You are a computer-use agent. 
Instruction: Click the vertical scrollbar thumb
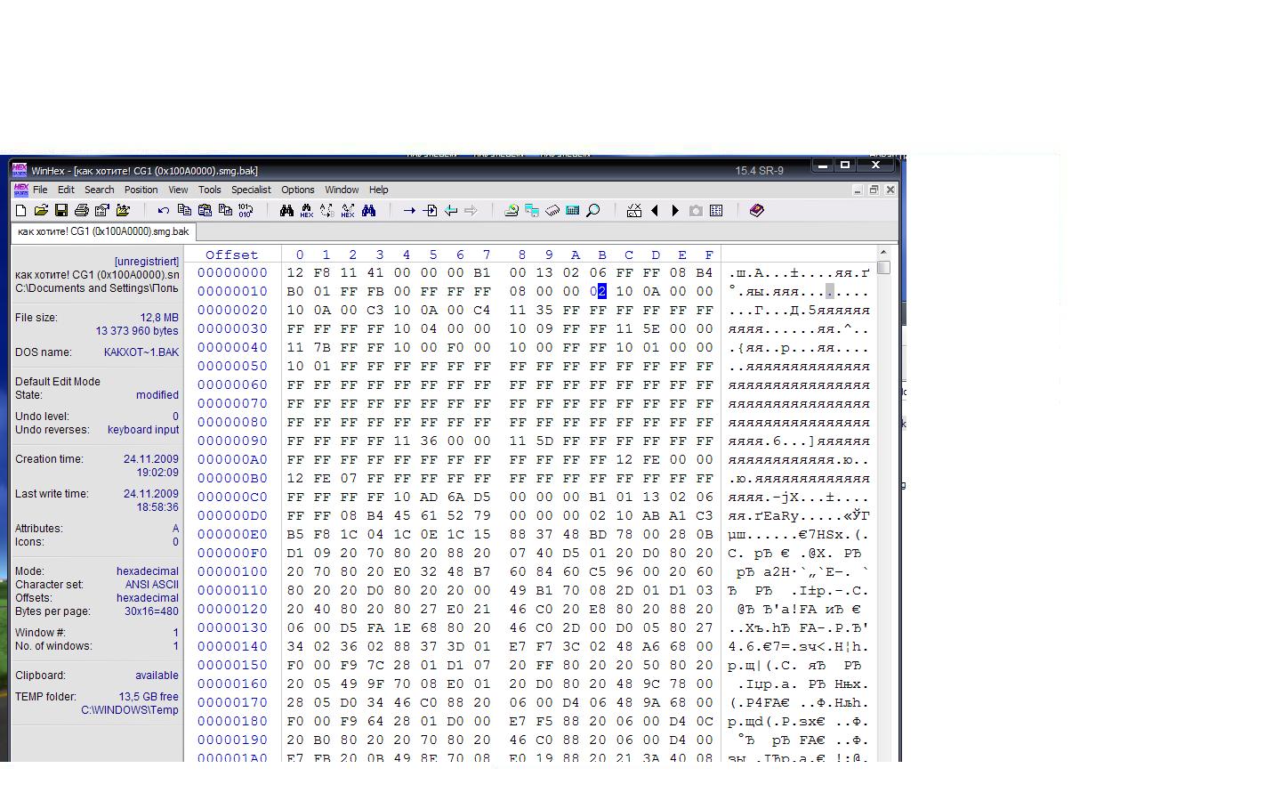(883, 268)
